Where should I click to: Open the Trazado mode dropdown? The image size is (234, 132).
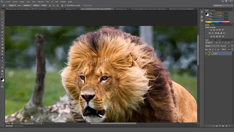(x=12, y=5)
